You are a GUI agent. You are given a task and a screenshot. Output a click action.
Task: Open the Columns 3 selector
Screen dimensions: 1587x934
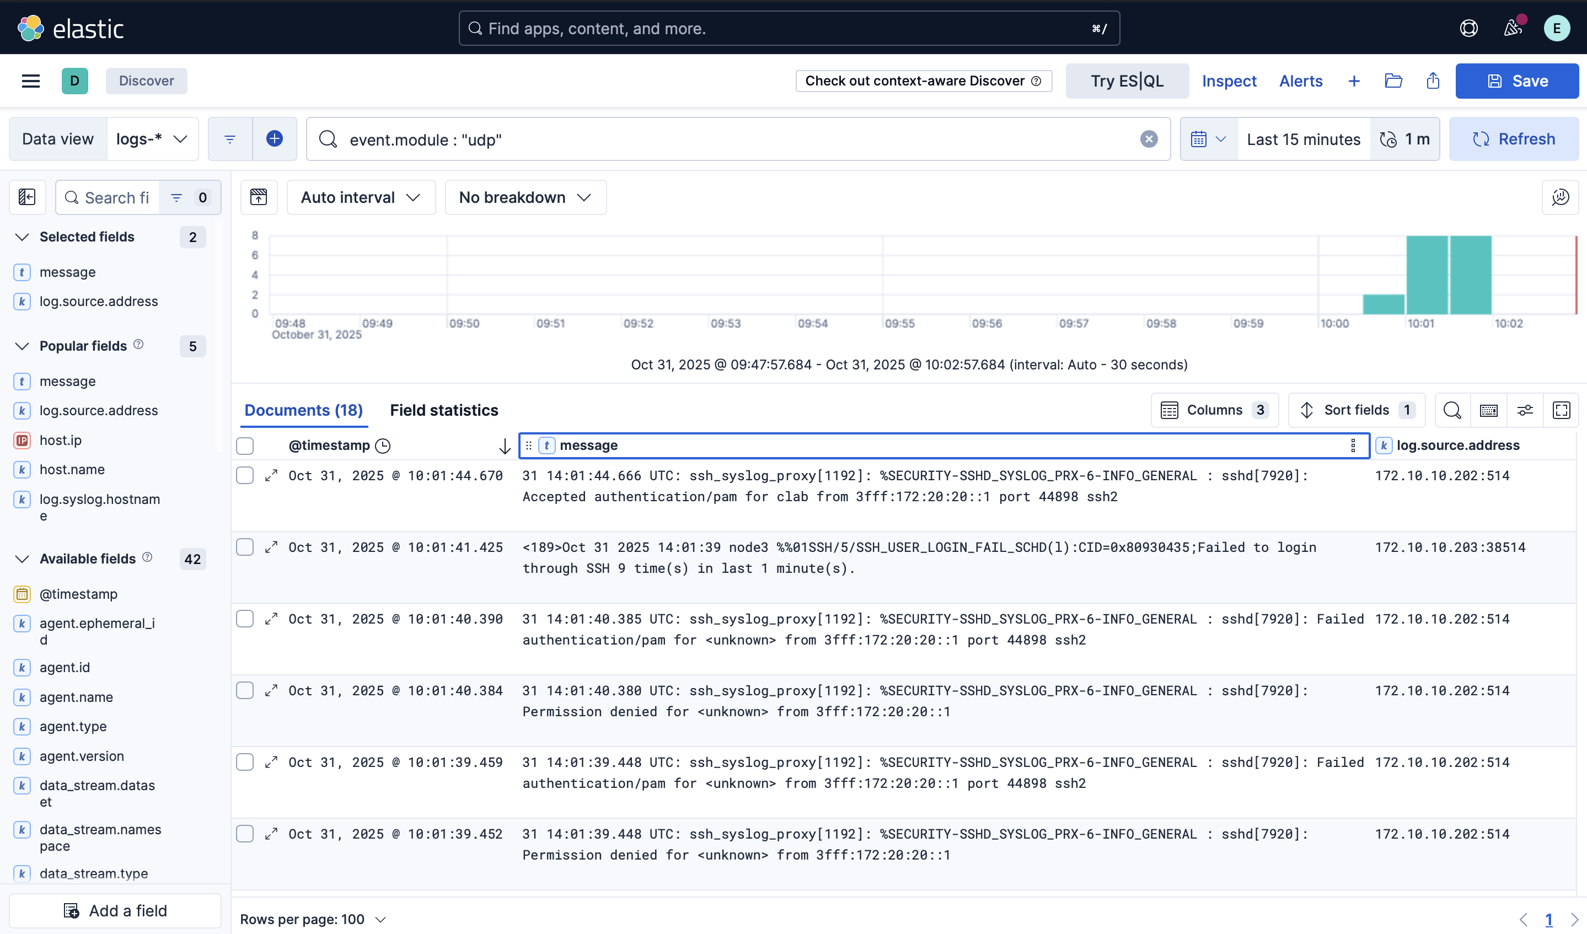(x=1214, y=410)
